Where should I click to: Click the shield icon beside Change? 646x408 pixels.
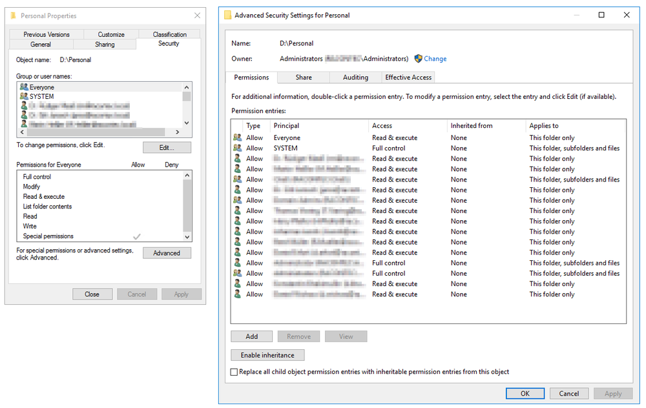click(x=418, y=59)
